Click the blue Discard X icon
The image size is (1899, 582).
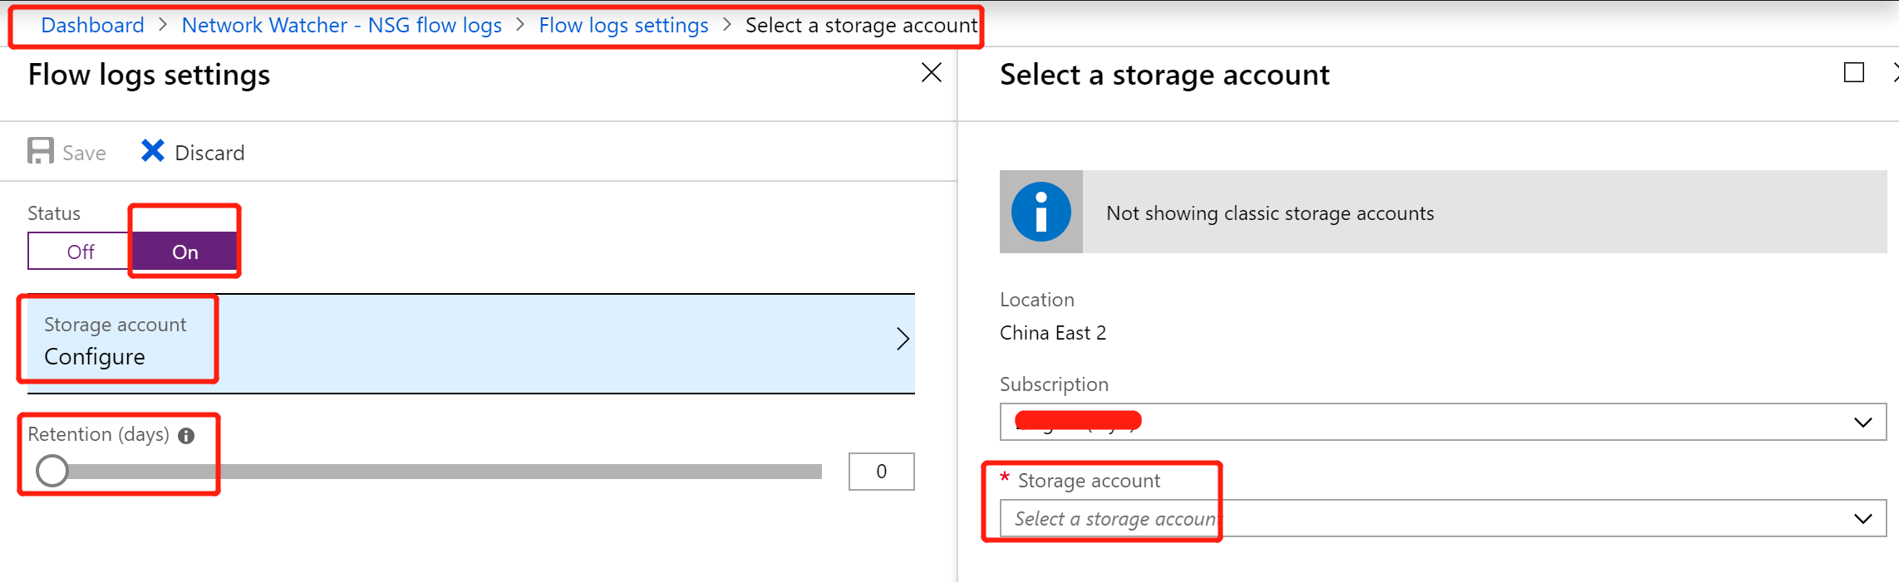point(152,150)
